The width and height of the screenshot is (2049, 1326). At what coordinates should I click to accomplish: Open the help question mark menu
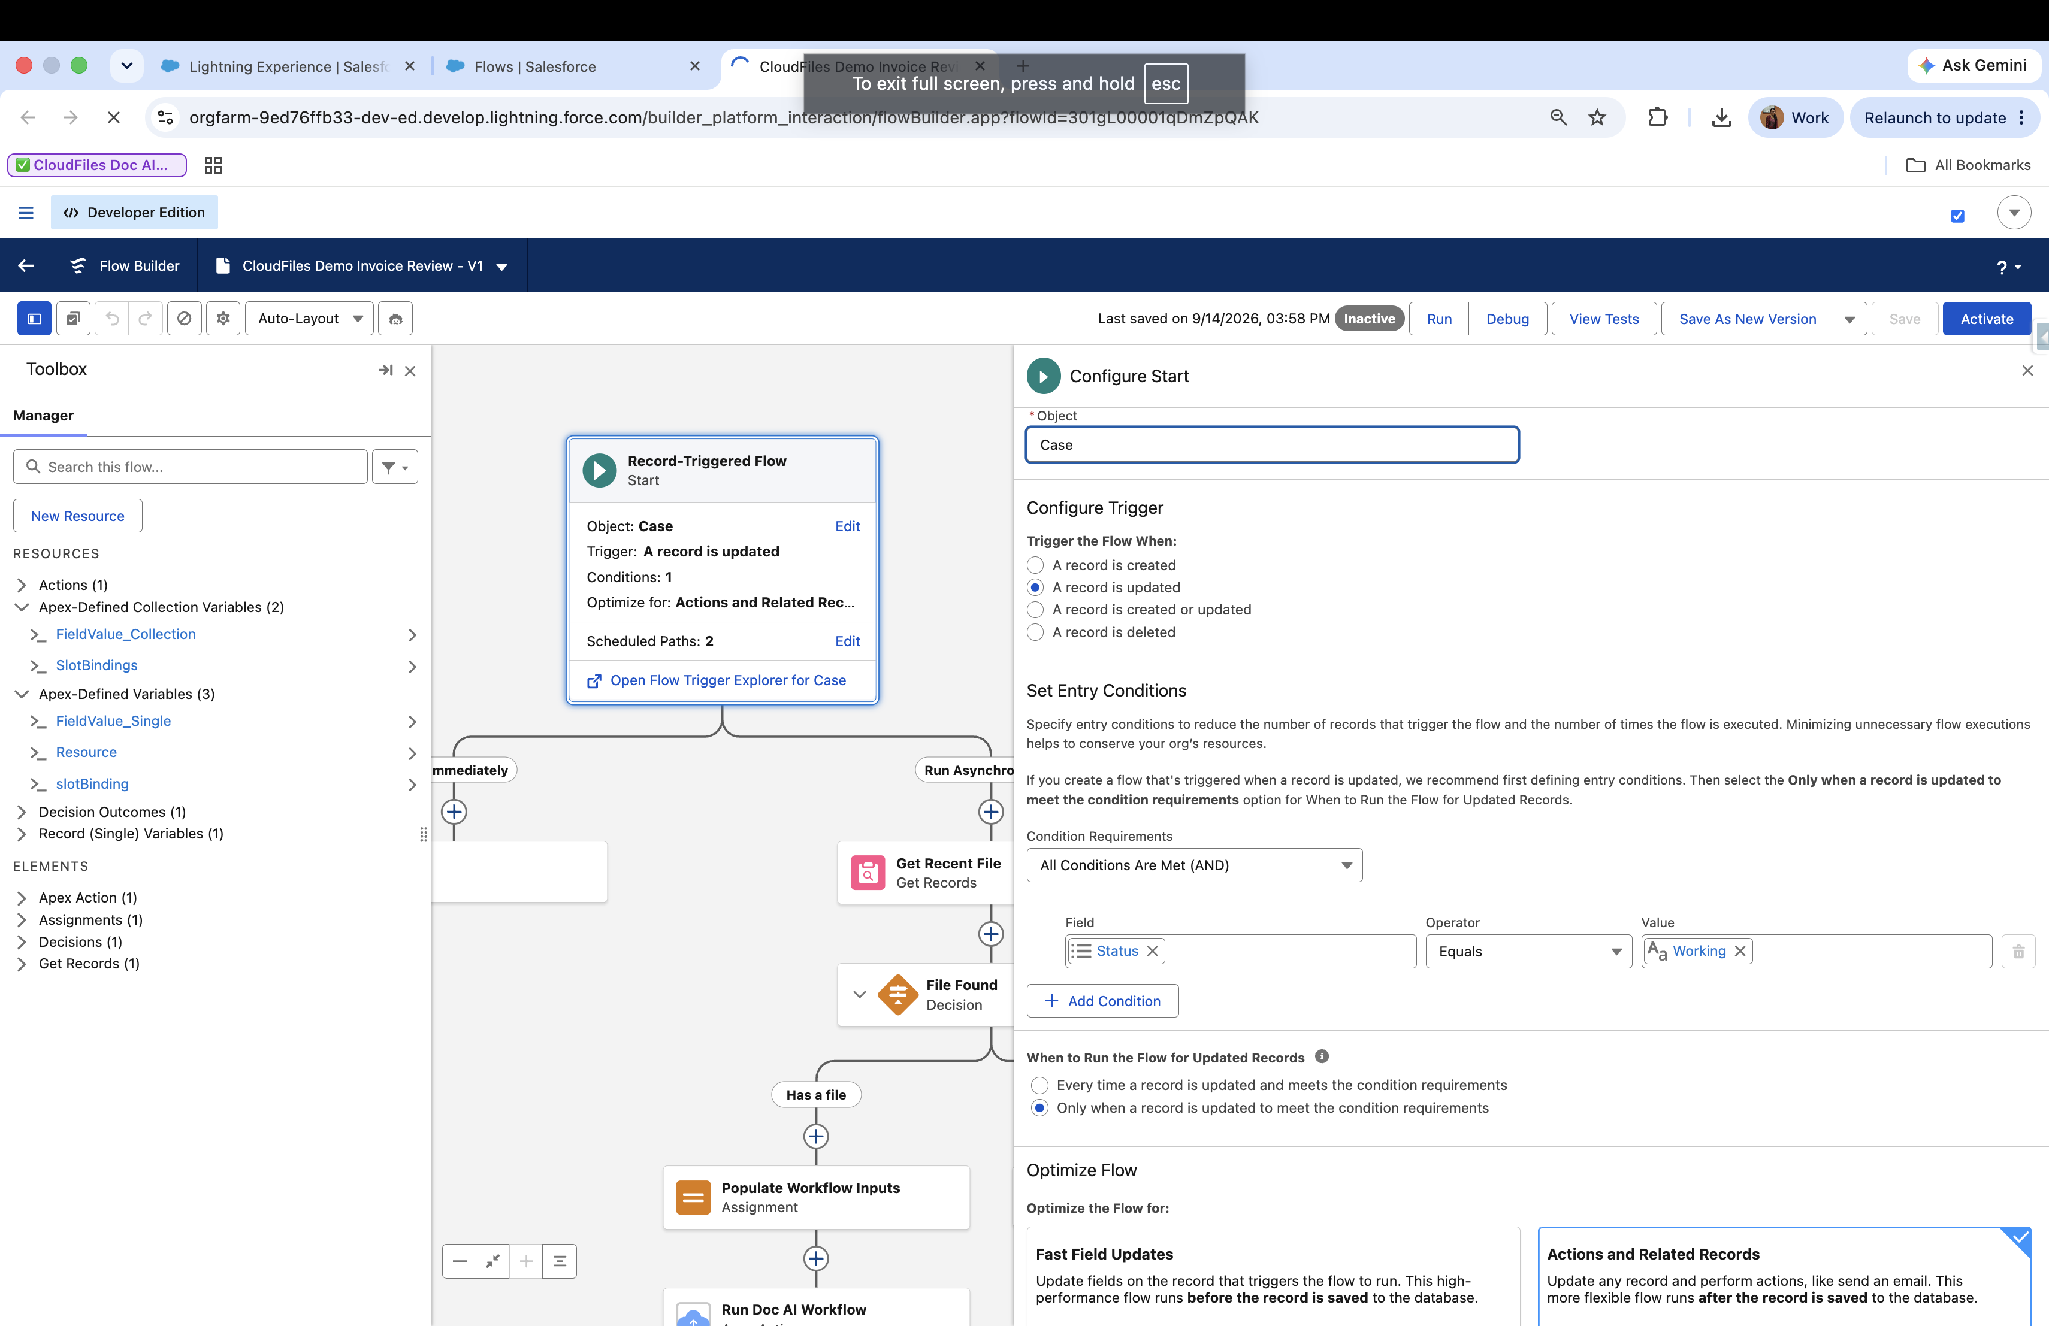[2008, 268]
